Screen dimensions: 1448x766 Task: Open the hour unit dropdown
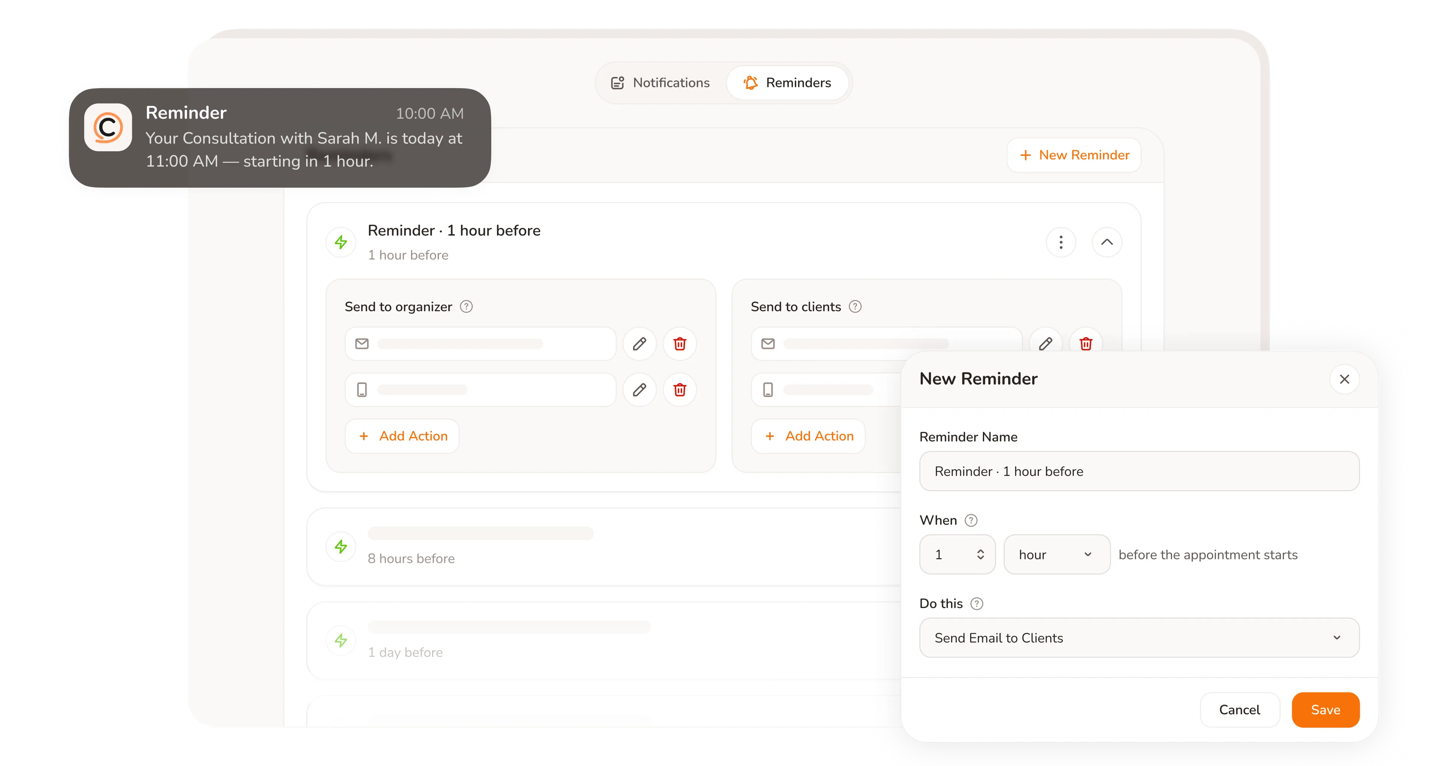coord(1056,555)
